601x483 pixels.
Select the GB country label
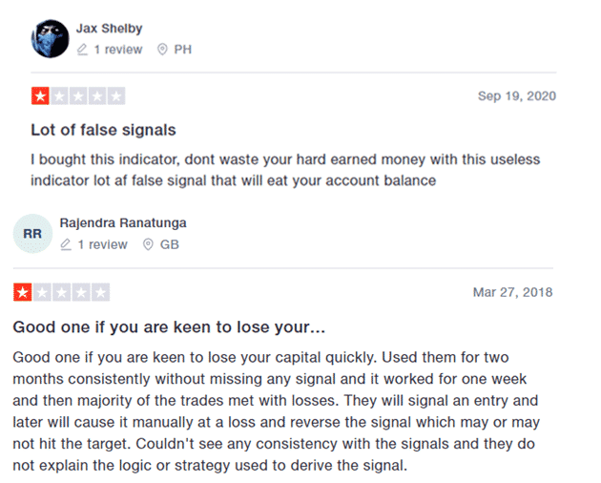170,244
